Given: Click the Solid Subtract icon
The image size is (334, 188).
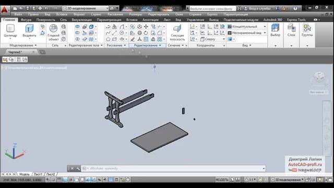Looking at the screenshot, I should click(x=77, y=33).
